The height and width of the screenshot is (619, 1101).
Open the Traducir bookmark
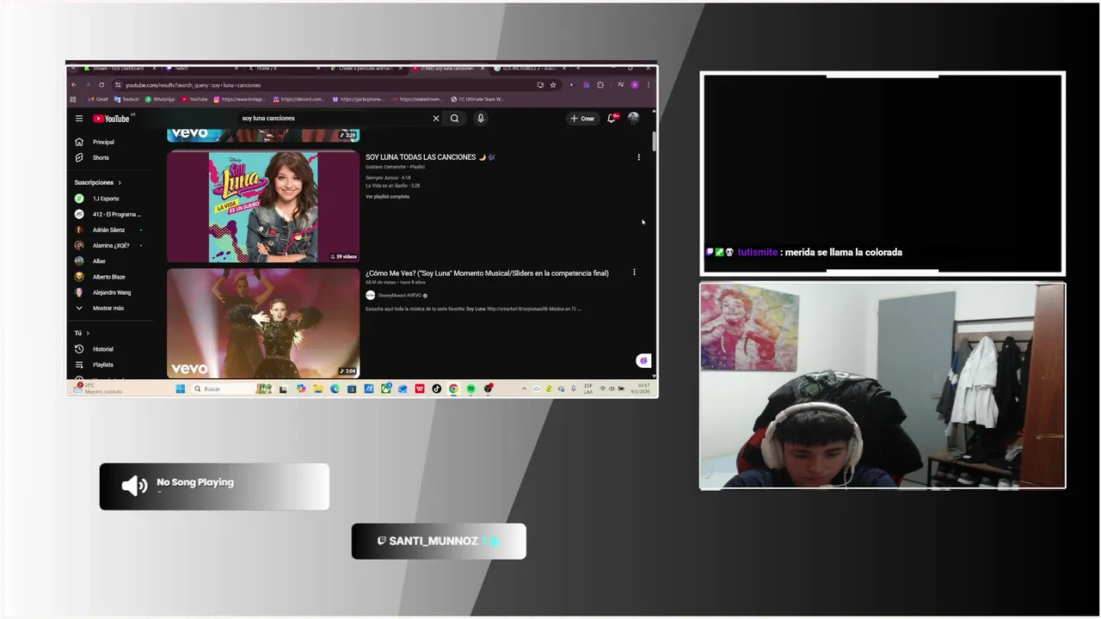[x=126, y=99]
